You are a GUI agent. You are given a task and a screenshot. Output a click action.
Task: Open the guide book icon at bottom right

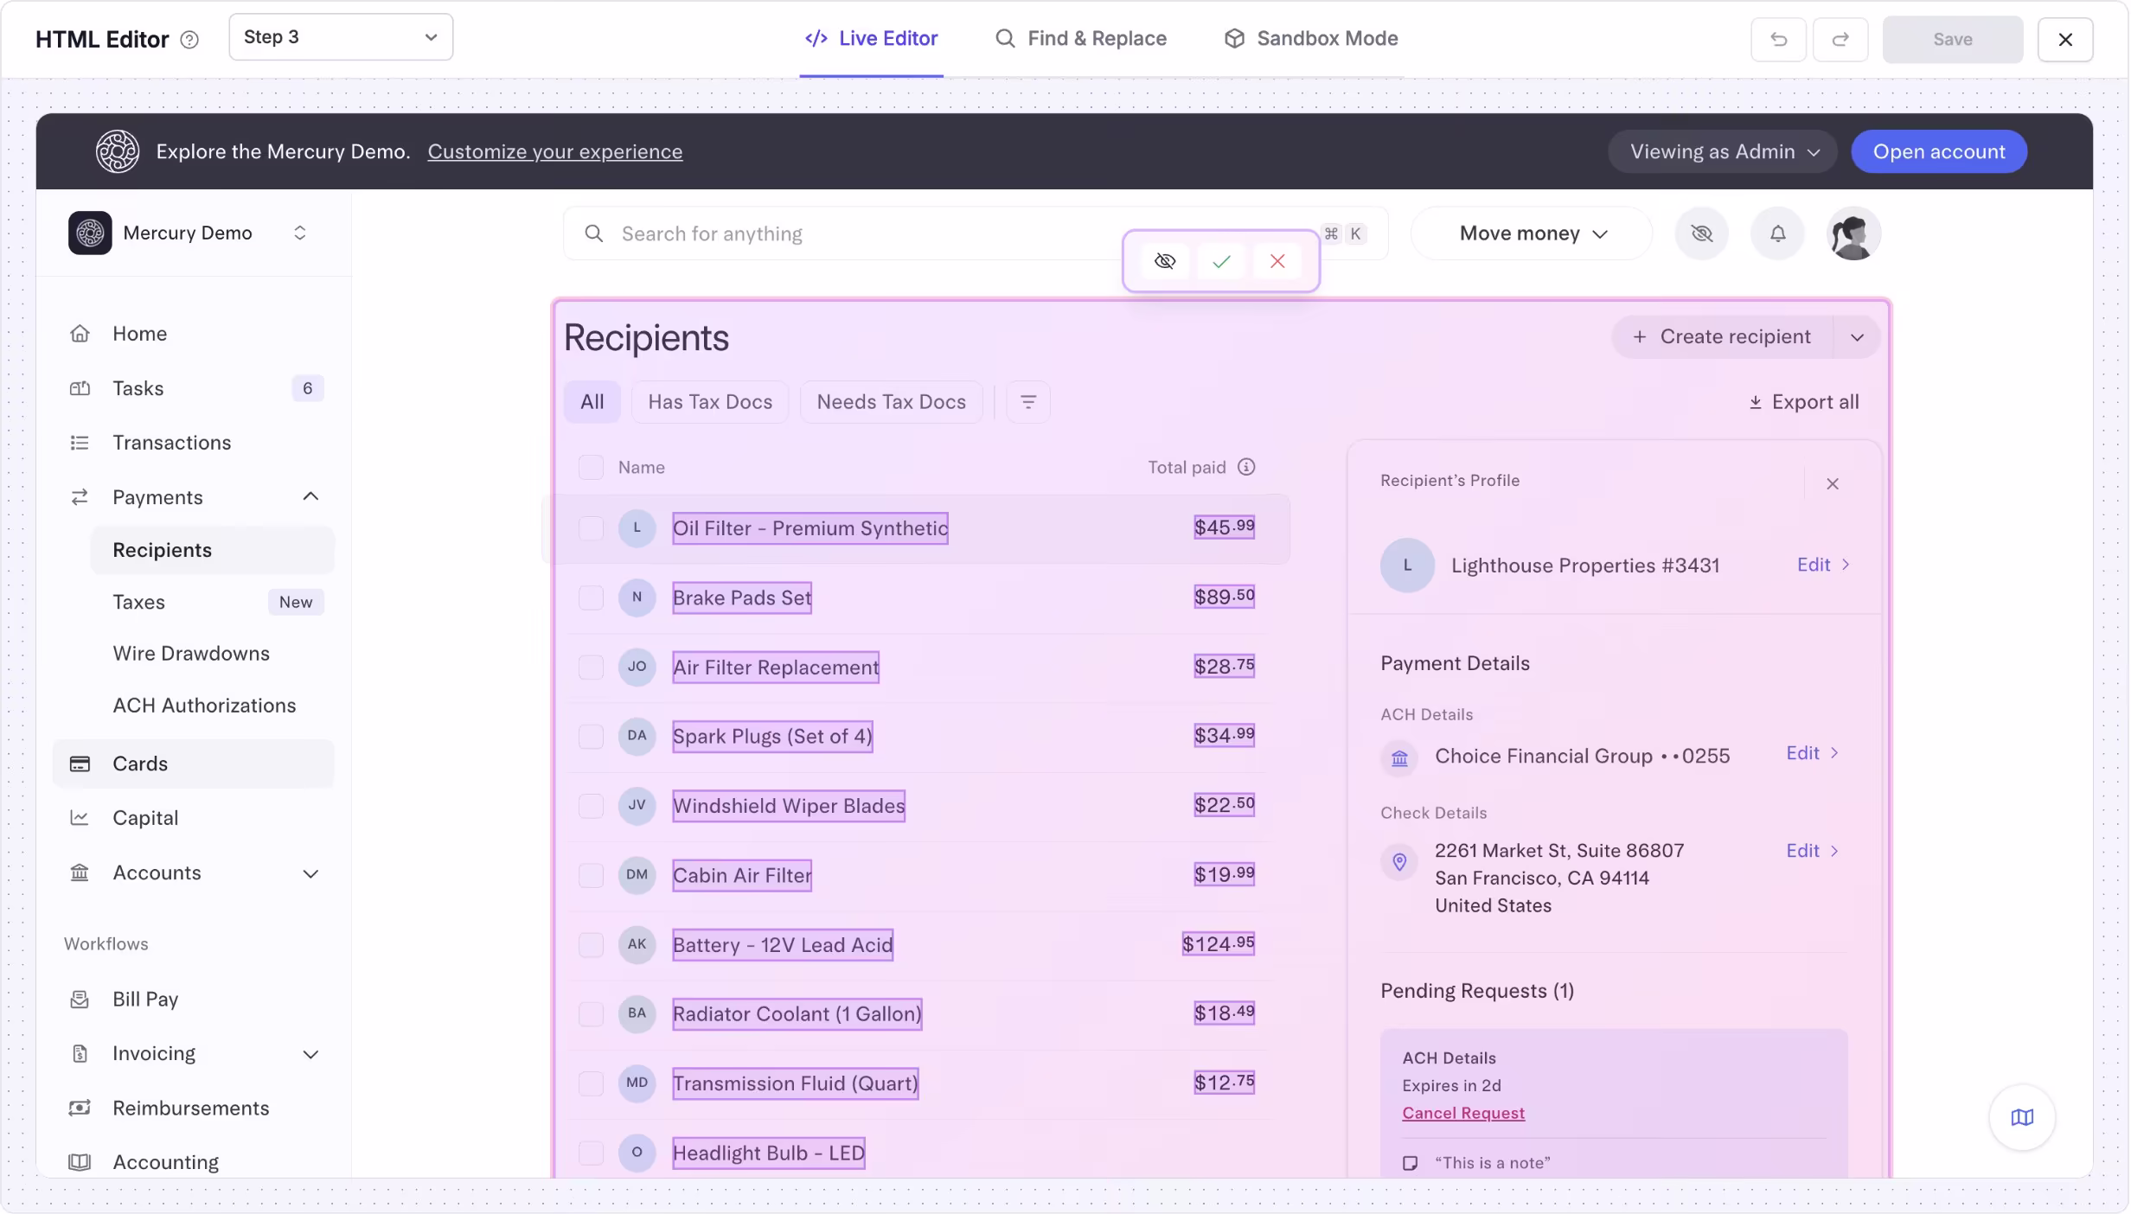tap(2022, 1117)
